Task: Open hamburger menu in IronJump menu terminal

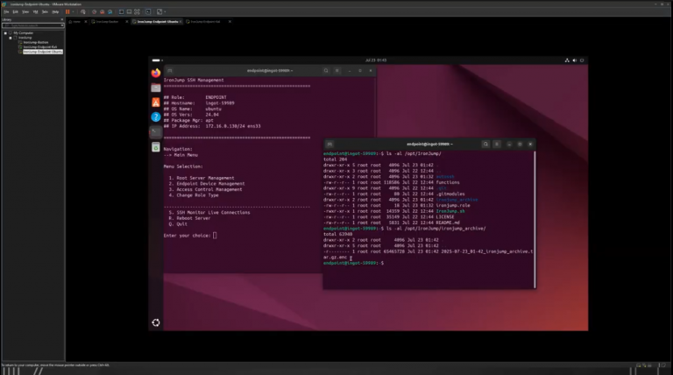Action: pos(336,71)
